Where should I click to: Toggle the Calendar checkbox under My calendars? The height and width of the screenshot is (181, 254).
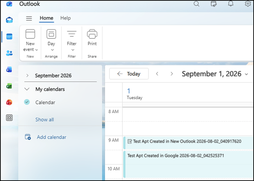(x=27, y=102)
